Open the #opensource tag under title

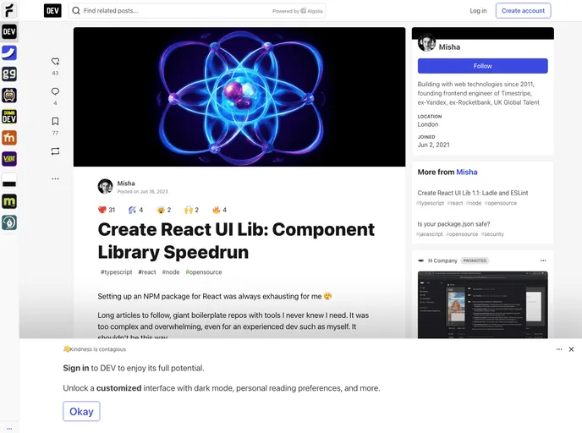pos(204,272)
